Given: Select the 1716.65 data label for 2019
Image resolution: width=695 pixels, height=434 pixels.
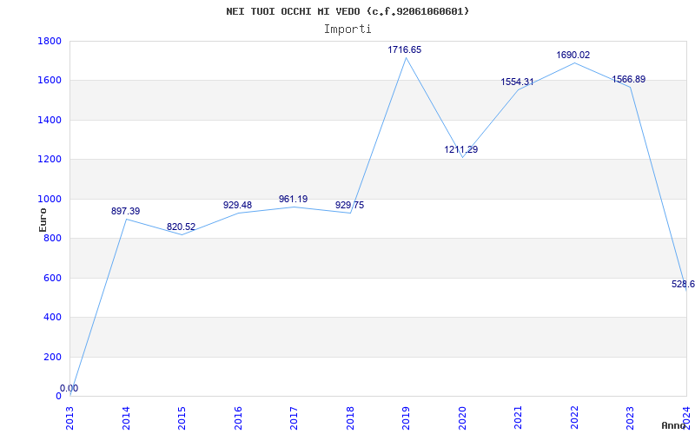Looking at the screenshot, I should coord(405,49).
